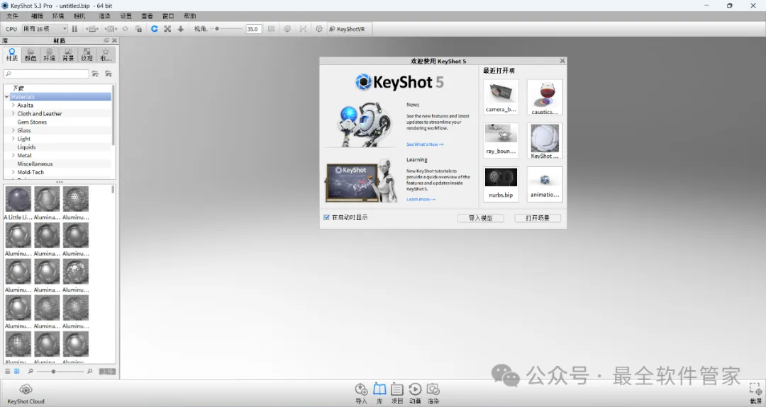The height and width of the screenshot is (407, 766).
Task: Click the down-arrow toolbar icon
Action: coord(181,29)
